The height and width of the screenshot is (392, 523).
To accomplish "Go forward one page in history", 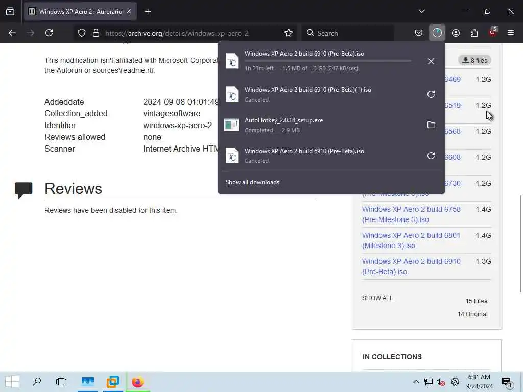I will 31,33.
